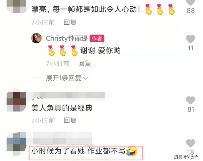The height and width of the screenshot is (161, 203).
Task: Click the chevron beside 展开1条回复
Action: [x=86, y=78]
